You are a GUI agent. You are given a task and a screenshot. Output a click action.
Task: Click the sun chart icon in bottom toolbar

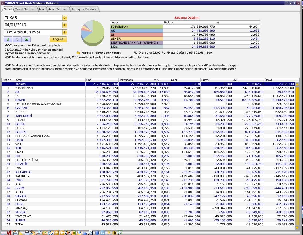108,233
